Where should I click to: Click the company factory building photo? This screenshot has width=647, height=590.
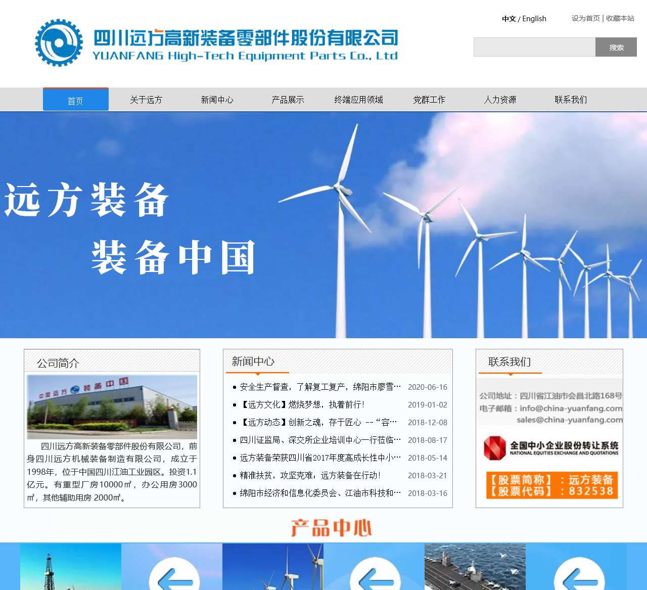coord(112,406)
